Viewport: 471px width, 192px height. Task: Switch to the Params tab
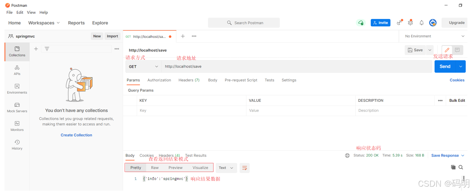133,80
